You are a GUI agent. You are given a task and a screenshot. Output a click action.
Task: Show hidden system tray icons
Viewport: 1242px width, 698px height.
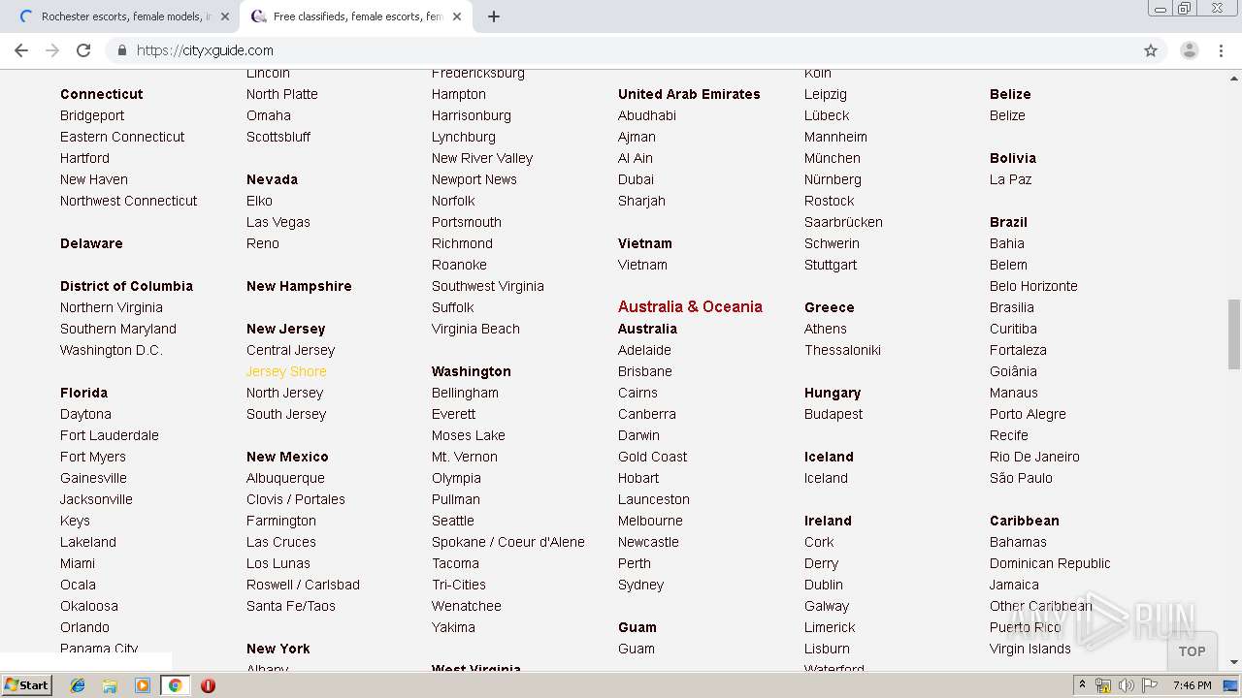1082,685
